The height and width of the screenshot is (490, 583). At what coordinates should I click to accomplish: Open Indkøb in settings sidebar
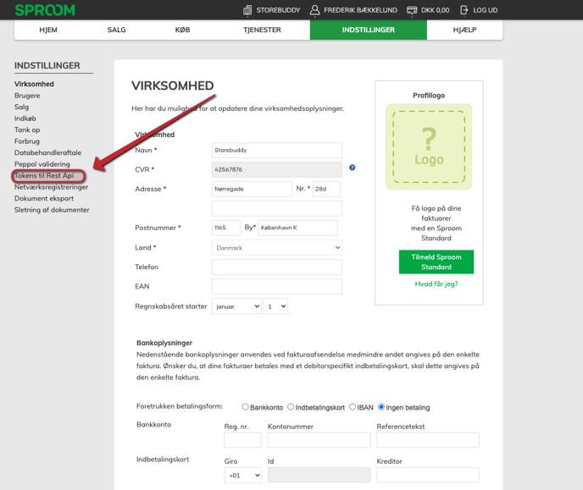pyautogui.click(x=25, y=118)
